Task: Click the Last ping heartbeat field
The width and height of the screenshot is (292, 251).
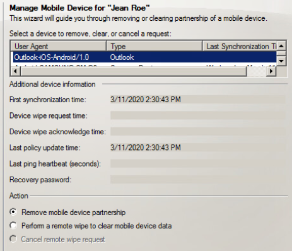Action: tap(197, 163)
